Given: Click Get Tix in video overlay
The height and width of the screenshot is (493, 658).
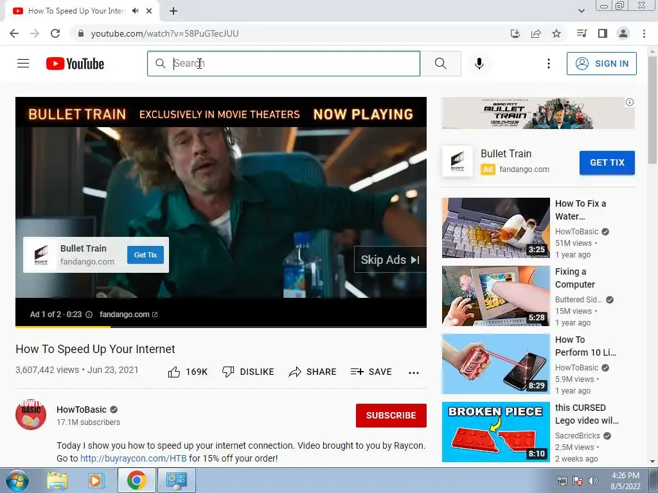Looking at the screenshot, I should [x=145, y=255].
